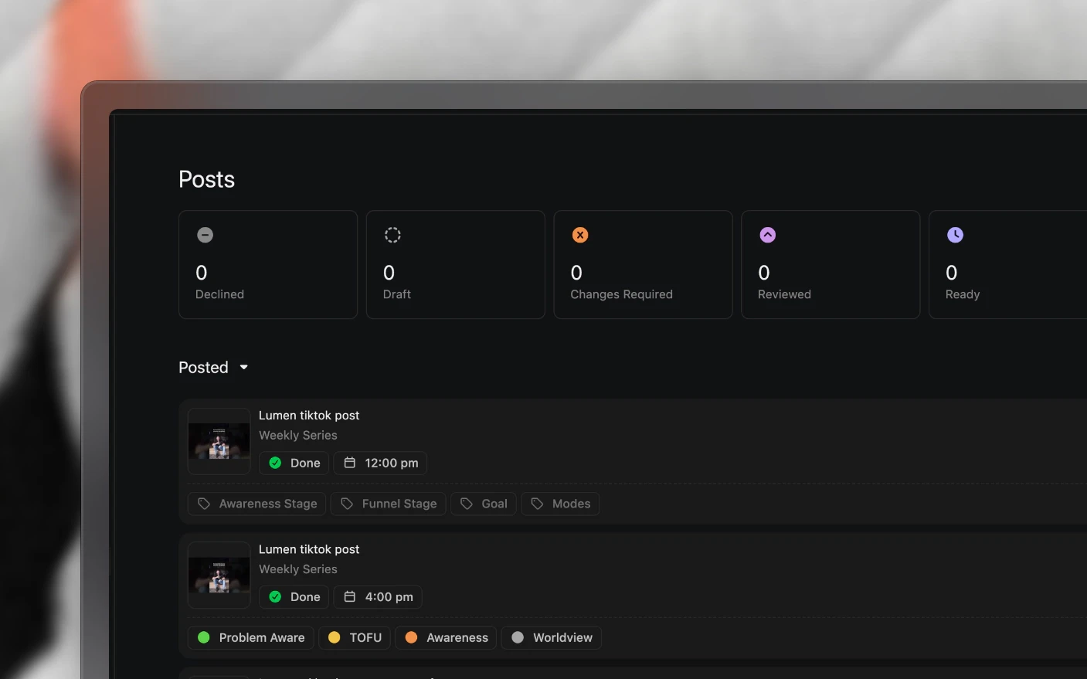Click the Posts page heading

(206, 179)
